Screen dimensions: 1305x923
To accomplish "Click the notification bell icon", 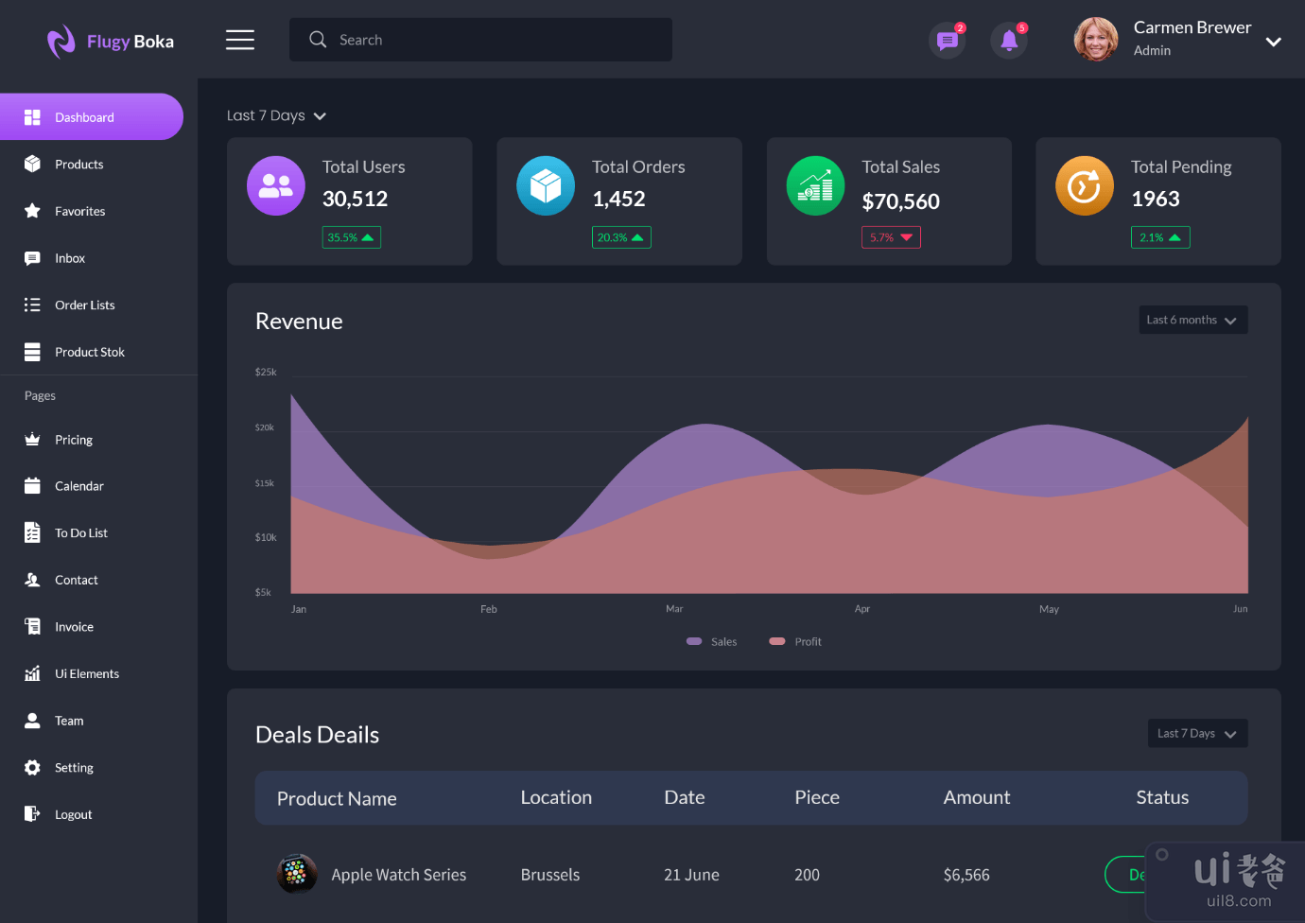I will click(x=1009, y=41).
